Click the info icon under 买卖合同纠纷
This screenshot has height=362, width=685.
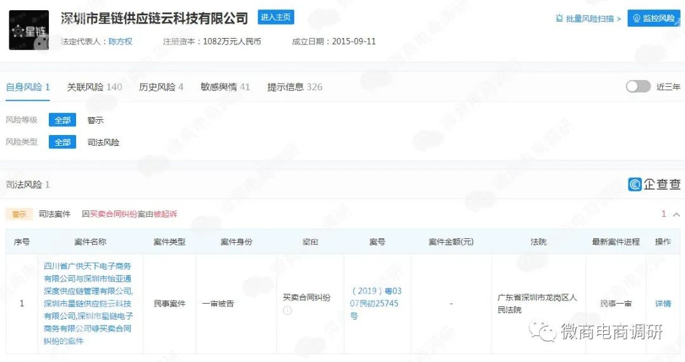(x=287, y=311)
